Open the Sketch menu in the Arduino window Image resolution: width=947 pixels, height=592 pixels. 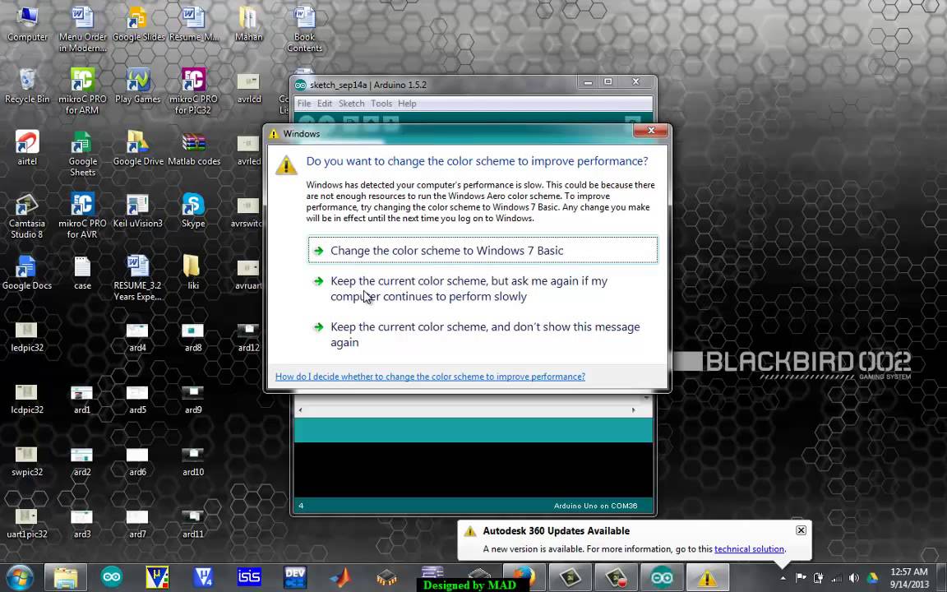[352, 104]
